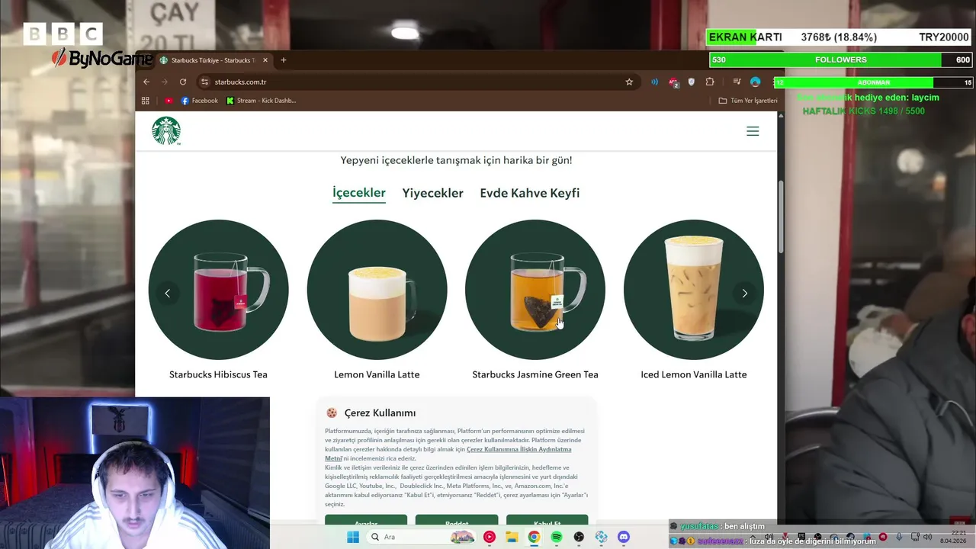This screenshot has height=549, width=976.
Task: Open OBS Studio from the taskbar
Action: pos(579,537)
